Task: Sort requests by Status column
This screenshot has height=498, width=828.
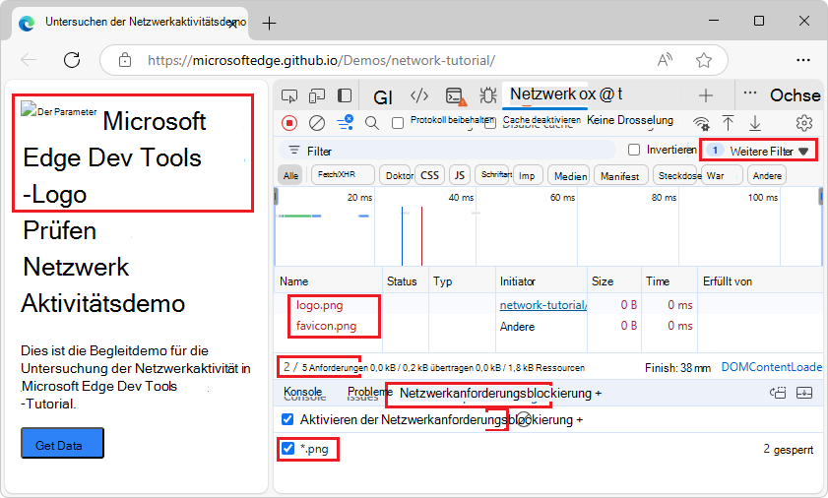Action: (405, 280)
